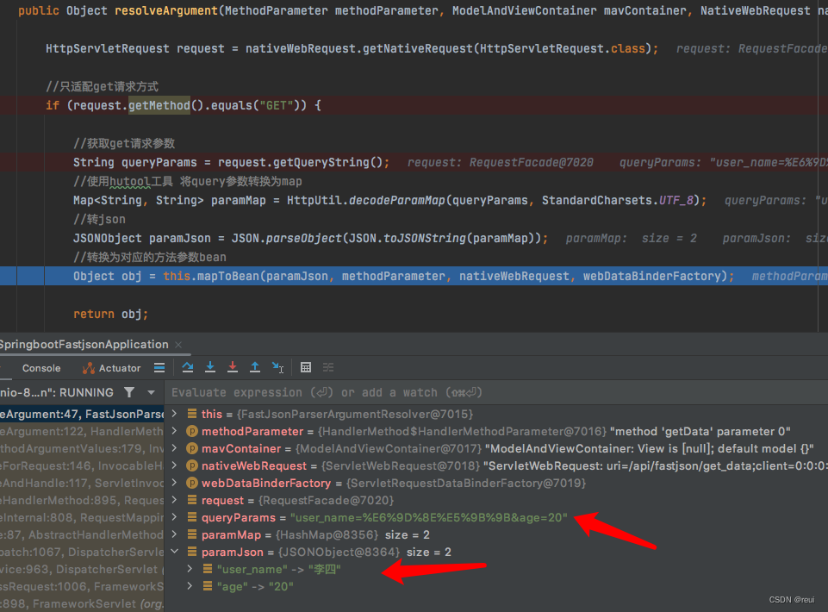Collapse the paramJson variable node
The height and width of the screenshot is (612, 828).
(x=175, y=552)
